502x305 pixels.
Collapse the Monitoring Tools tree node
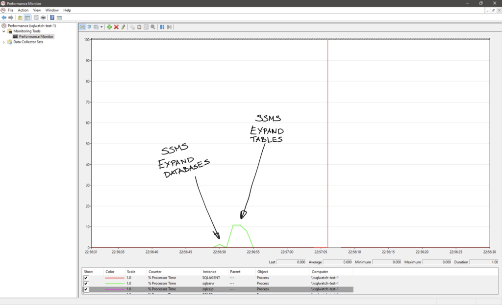point(4,31)
